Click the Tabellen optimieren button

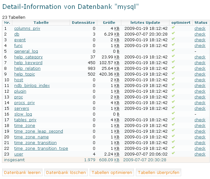[112, 172]
